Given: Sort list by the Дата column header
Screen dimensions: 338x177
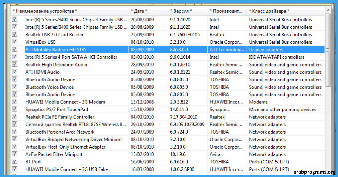Looking at the screenshot, I should click(148, 11).
